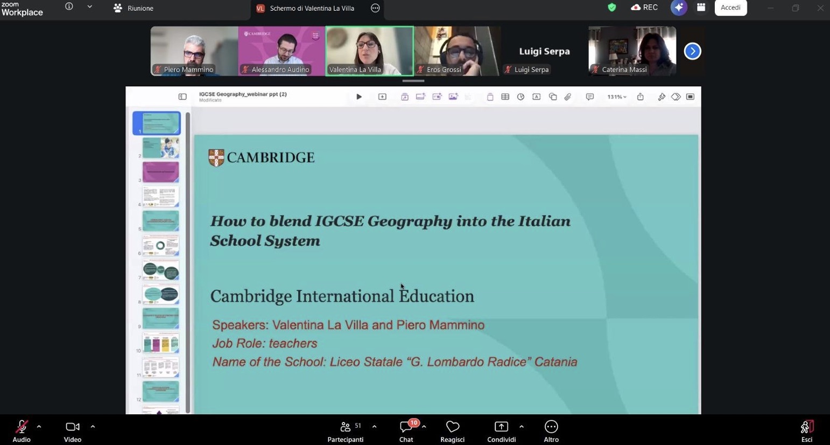Open the more options icon on shared screen tab
The height and width of the screenshot is (445, 830).
click(x=375, y=8)
